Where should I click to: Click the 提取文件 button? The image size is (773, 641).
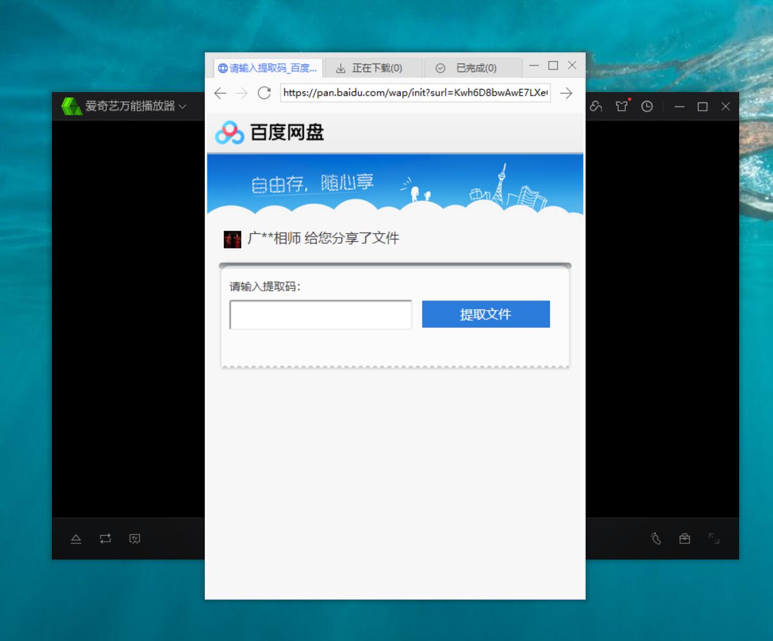(486, 314)
